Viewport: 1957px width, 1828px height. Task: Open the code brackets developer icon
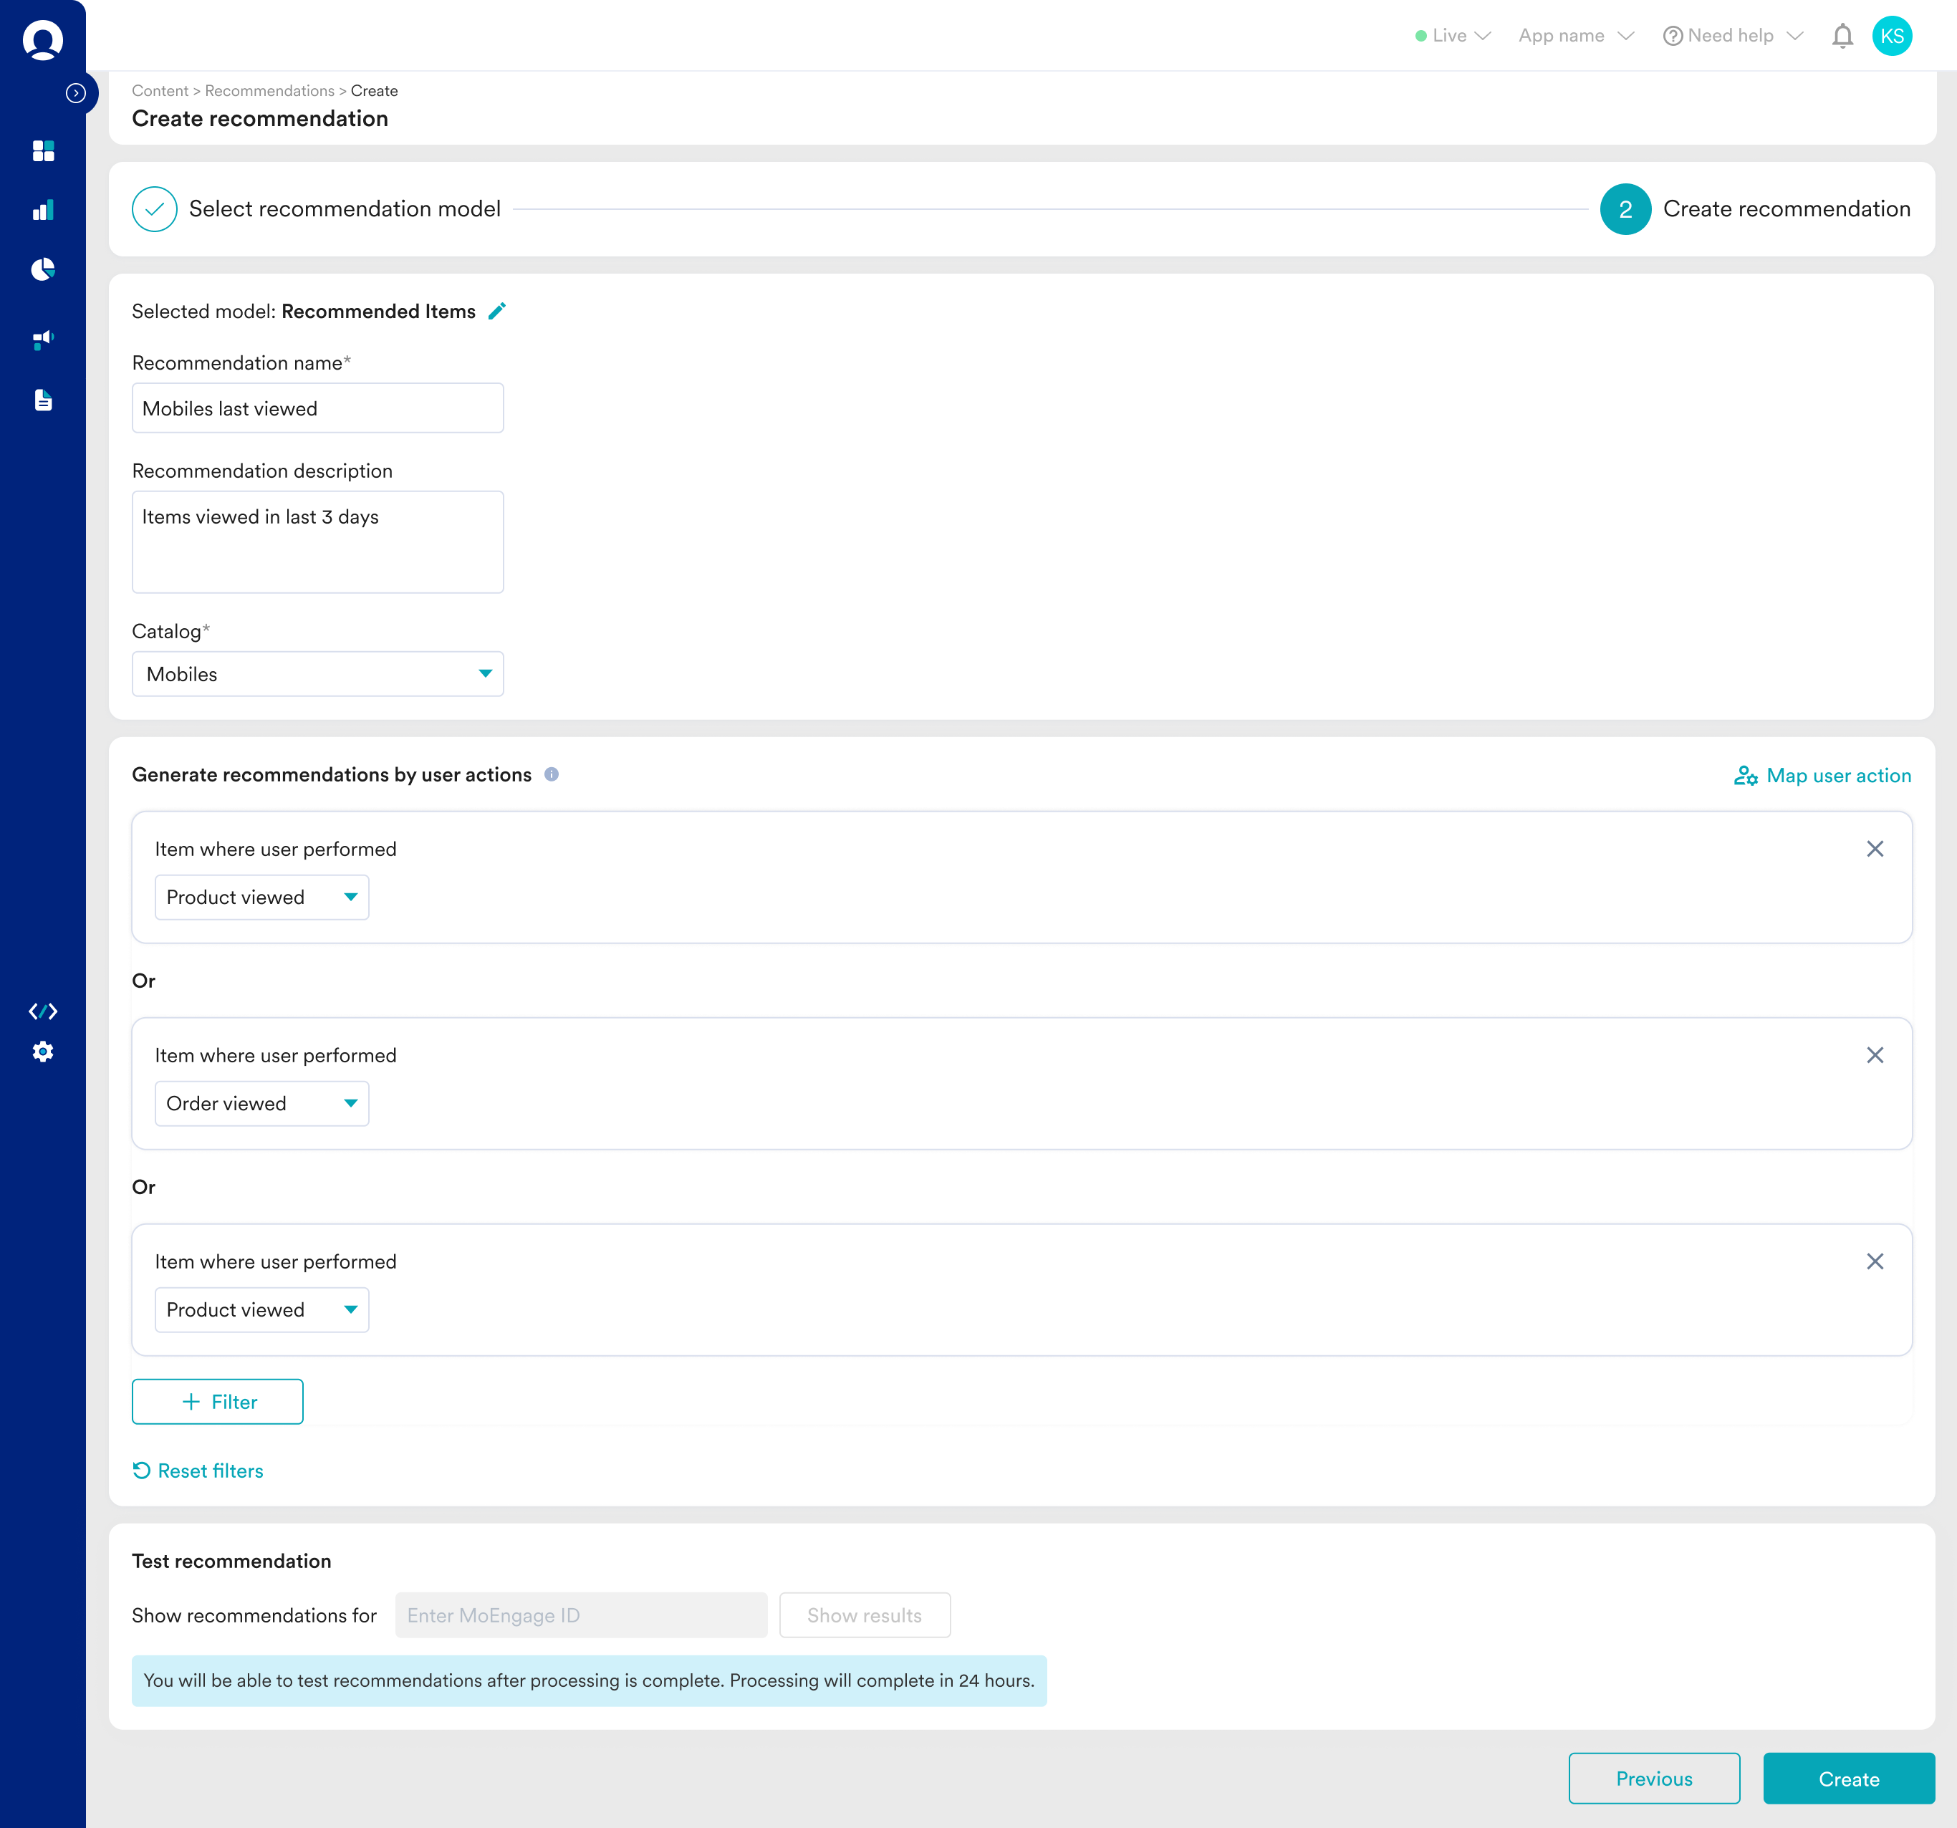(42, 1011)
